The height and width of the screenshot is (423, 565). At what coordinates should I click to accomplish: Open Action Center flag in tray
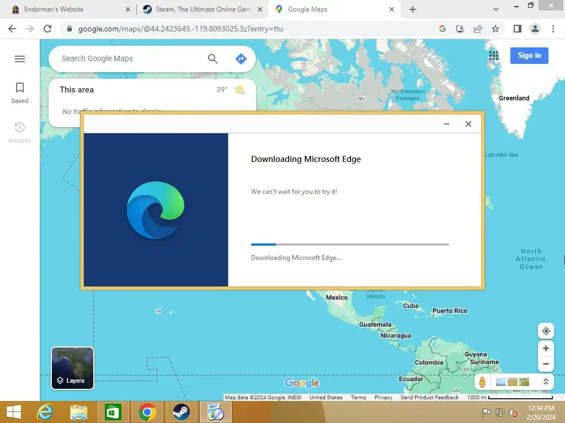pyautogui.click(x=486, y=412)
